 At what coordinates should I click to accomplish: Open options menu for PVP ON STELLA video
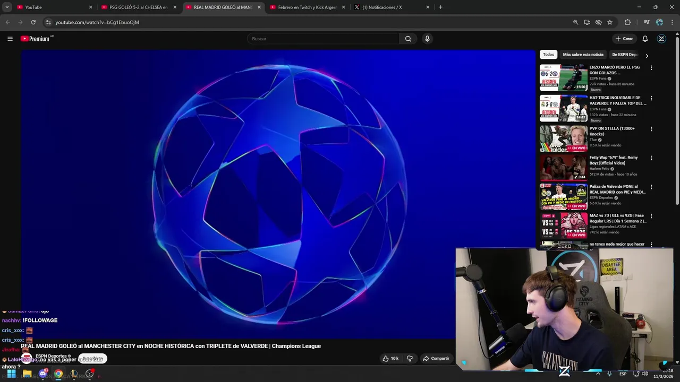pyautogui.click(x=651, y=129)
